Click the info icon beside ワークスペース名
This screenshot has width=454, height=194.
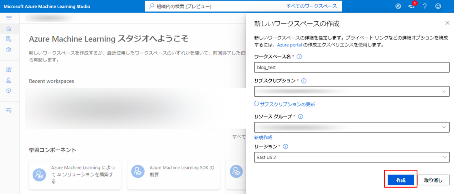pos(299,56)
